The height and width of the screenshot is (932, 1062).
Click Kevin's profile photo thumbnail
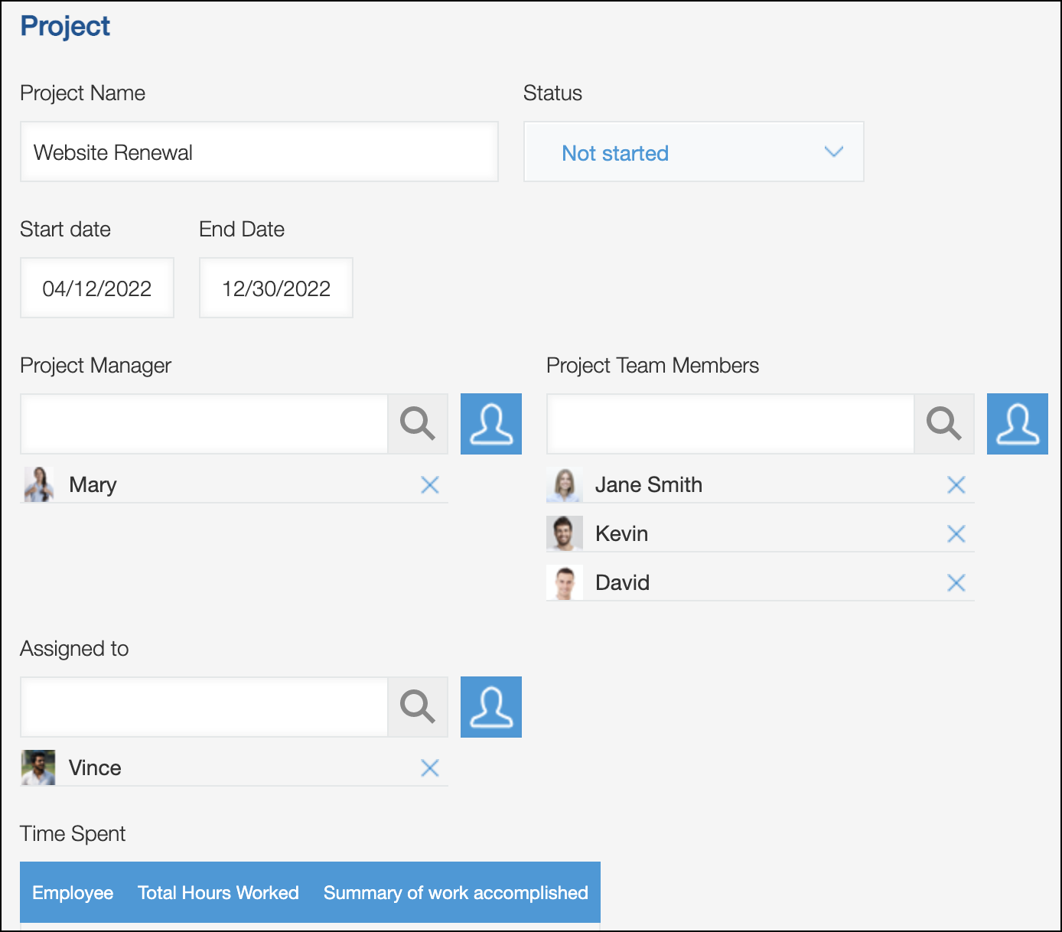click(565, 534)
